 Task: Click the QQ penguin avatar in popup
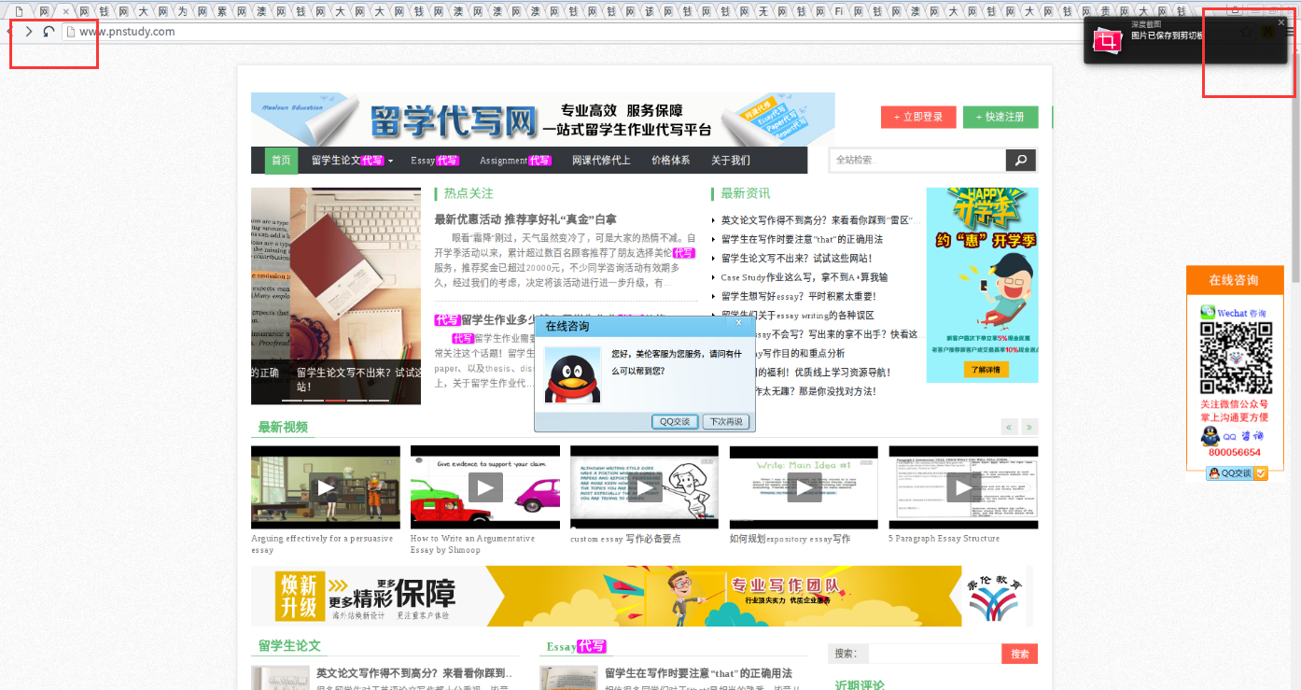point(572,375)
